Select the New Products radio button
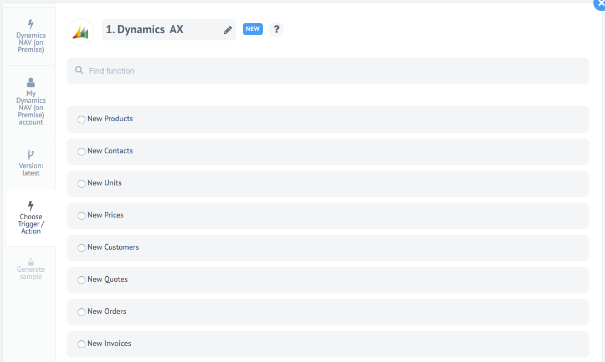 coord(82,120)
